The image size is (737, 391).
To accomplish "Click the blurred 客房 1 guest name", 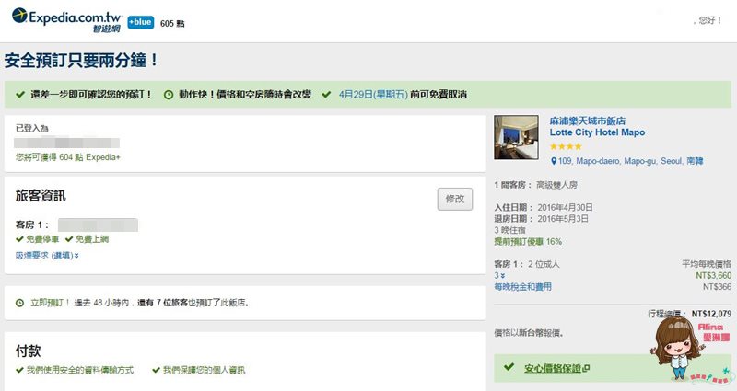I will (x=98, y=224).
